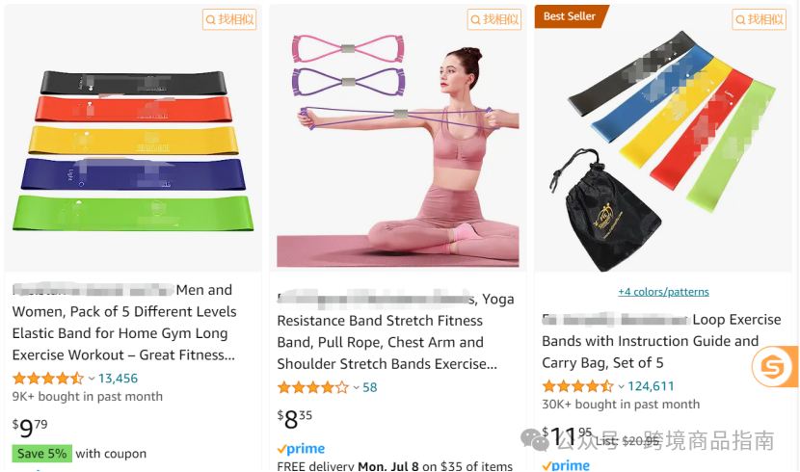800x472 pixels.
Task: Open the orange S floating widget icon
Action: pyautogui.click(x=773, y=366)
